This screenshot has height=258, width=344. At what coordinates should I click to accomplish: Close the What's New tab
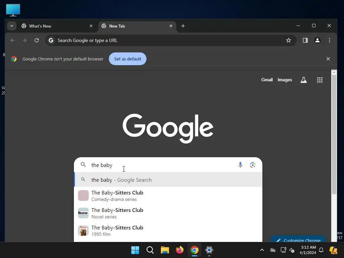pos(91,26)
